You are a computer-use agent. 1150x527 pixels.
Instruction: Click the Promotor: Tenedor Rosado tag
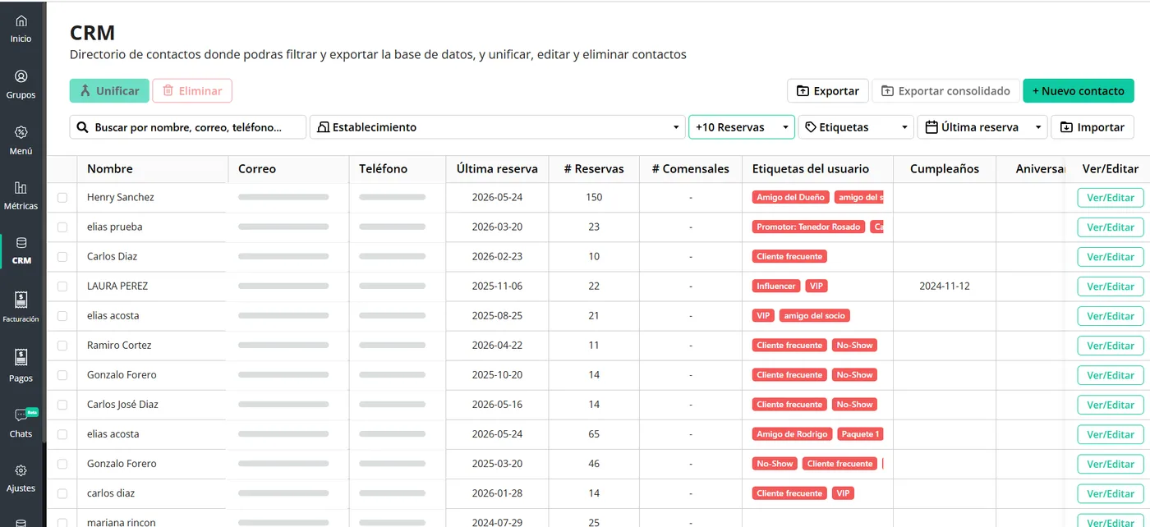click(x=808, y=227)
